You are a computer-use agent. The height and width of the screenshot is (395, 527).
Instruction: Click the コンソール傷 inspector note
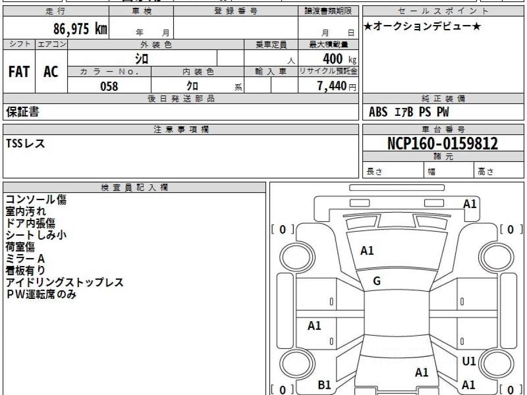click(x=36, y=200)
